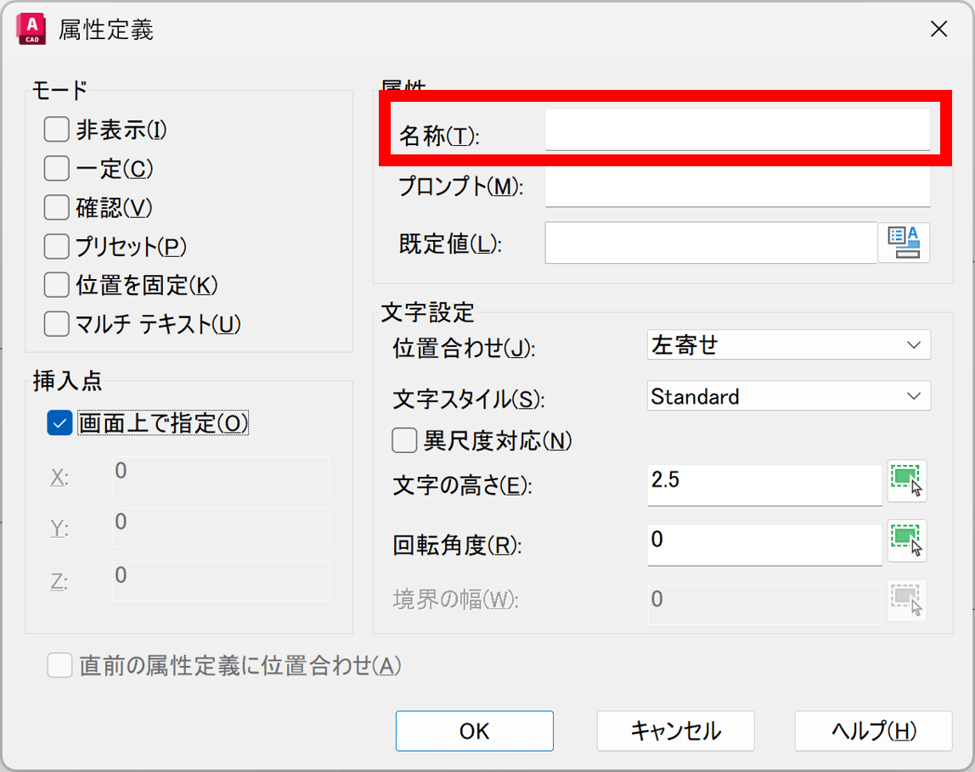Toggle the 確認 checkbox
This screenshot has width=975, height=772.
tap(57, 207)
